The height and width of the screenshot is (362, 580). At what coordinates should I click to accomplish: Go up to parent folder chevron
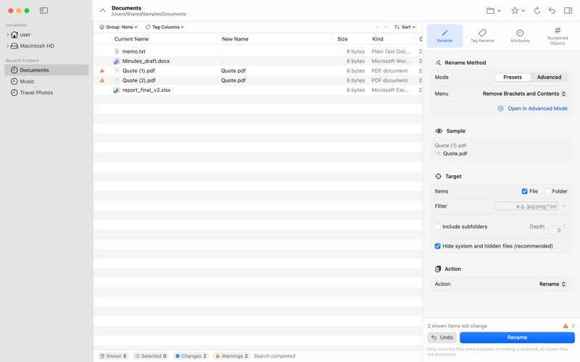pos(102,10)
